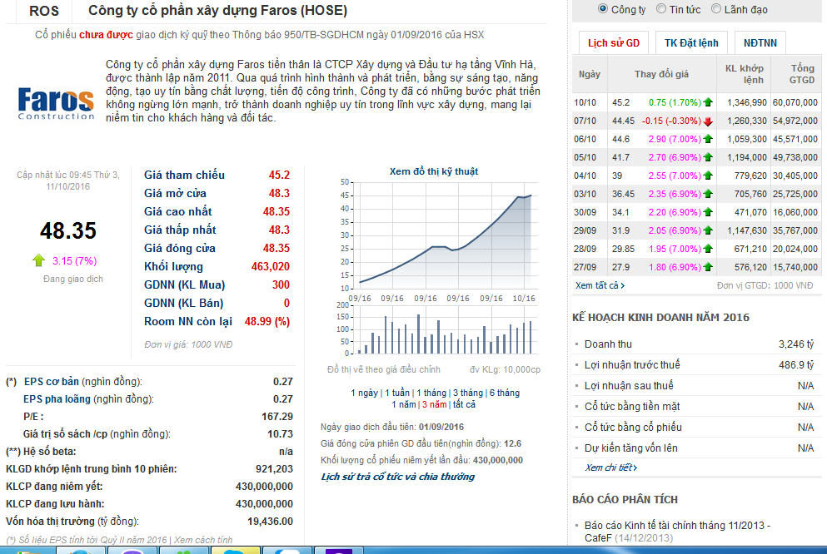The width and height of the screenshot is (827, 554).
Task: Click the green arrow in the 04/10 row
Action: click(708, 176)
